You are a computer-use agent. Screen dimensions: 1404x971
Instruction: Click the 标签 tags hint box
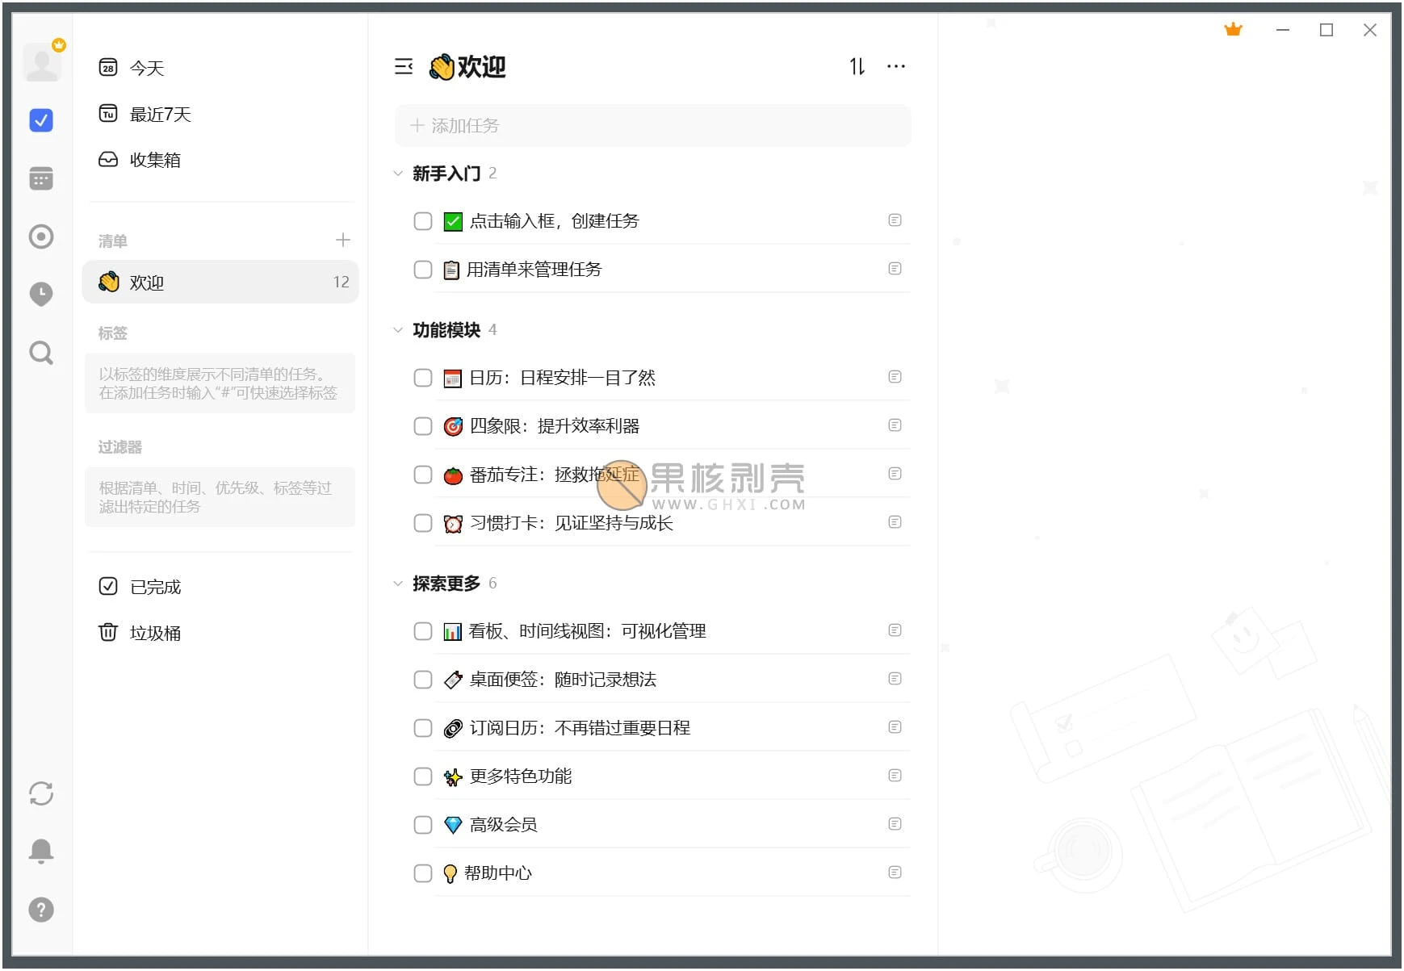220,383
